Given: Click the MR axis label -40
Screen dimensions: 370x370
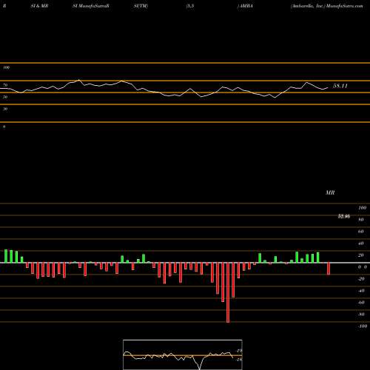Looking at the screenshot, I should tap(361, 291).
